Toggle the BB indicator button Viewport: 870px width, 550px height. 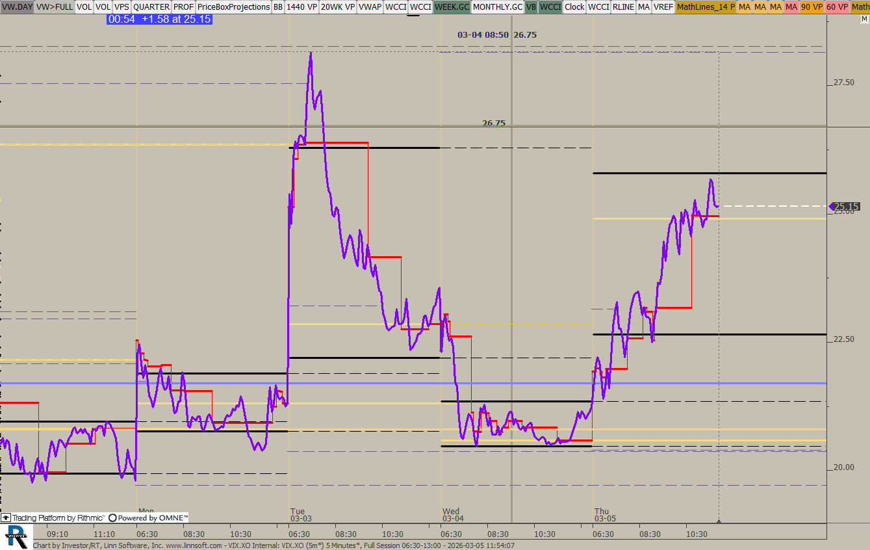click(x=278, y=7)
